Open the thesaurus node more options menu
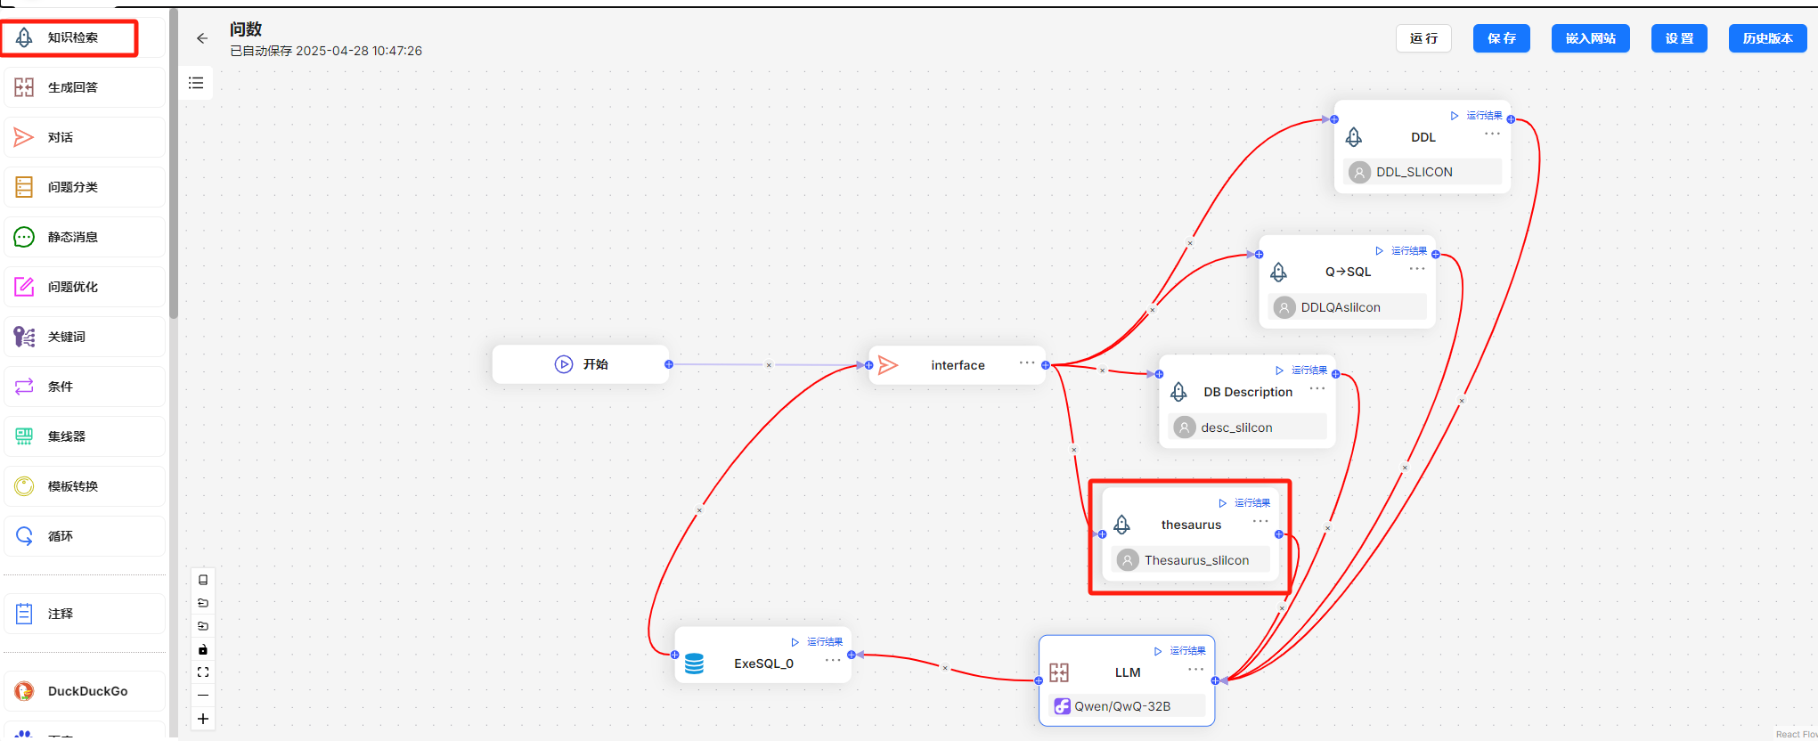Image resolution: width=1818 pixels, height=741 pixels. pyautogui.click(x=1260, y=521)
